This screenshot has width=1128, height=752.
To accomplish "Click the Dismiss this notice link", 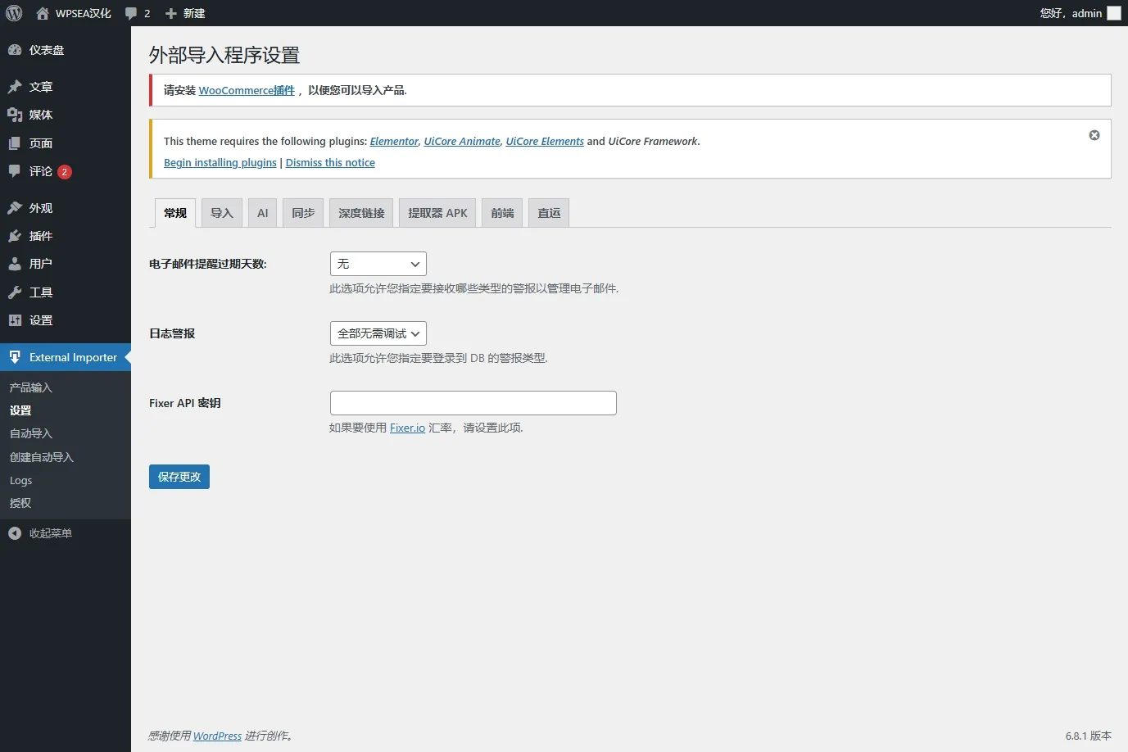I will point(330,163).
